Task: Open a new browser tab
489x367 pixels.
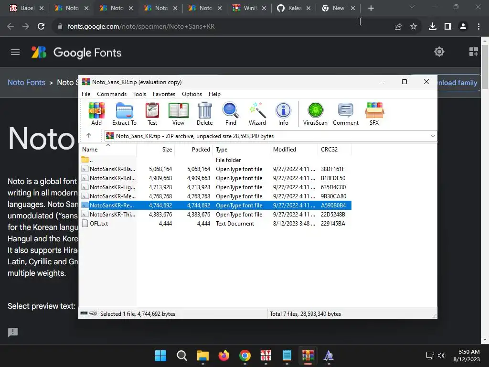Action: tap(371, 8)
